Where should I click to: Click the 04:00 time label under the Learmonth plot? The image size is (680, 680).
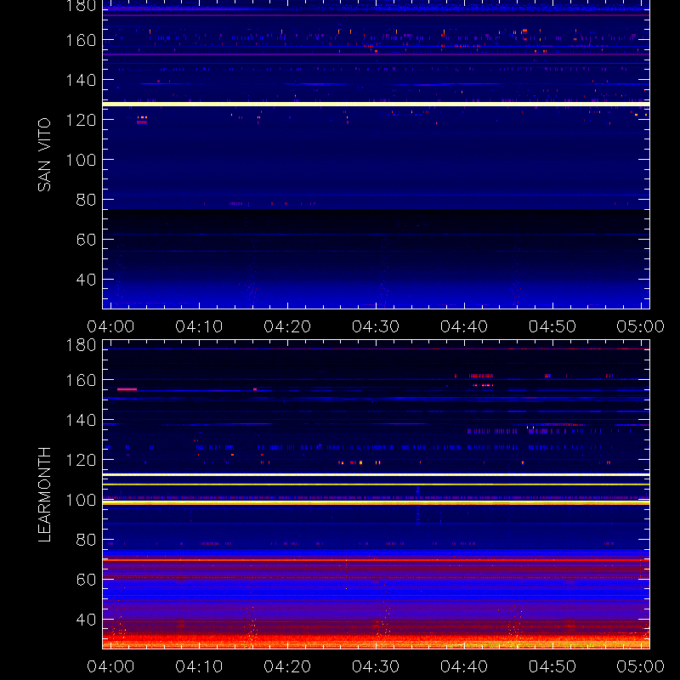click(x=110, y=666)
